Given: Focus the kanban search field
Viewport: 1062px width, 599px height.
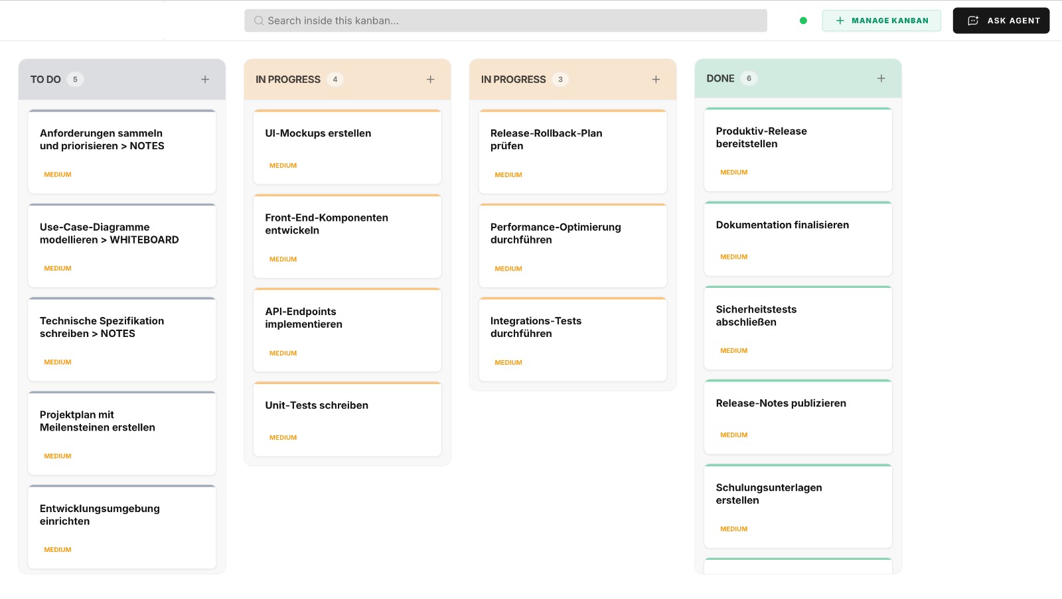Looking at the screenshot, I should coord(506,21).
